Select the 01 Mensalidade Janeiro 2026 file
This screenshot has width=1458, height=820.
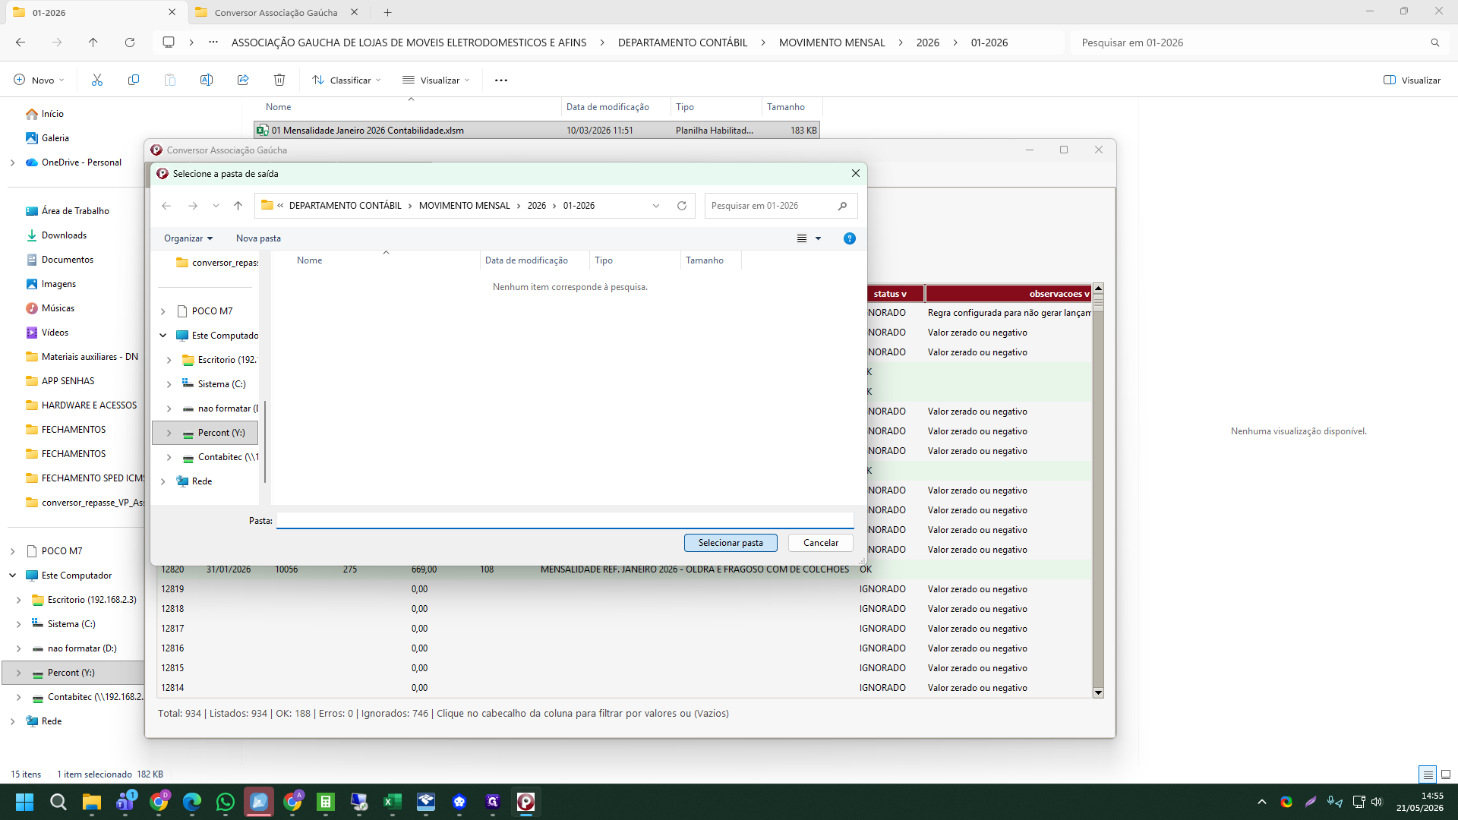(537, 131)
